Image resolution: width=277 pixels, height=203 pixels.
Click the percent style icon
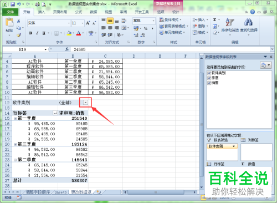[146, 28]
